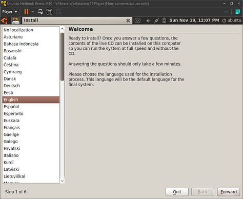Select Euskara language
The height and width of the screenshot is (199, 243).
(31, 121)
